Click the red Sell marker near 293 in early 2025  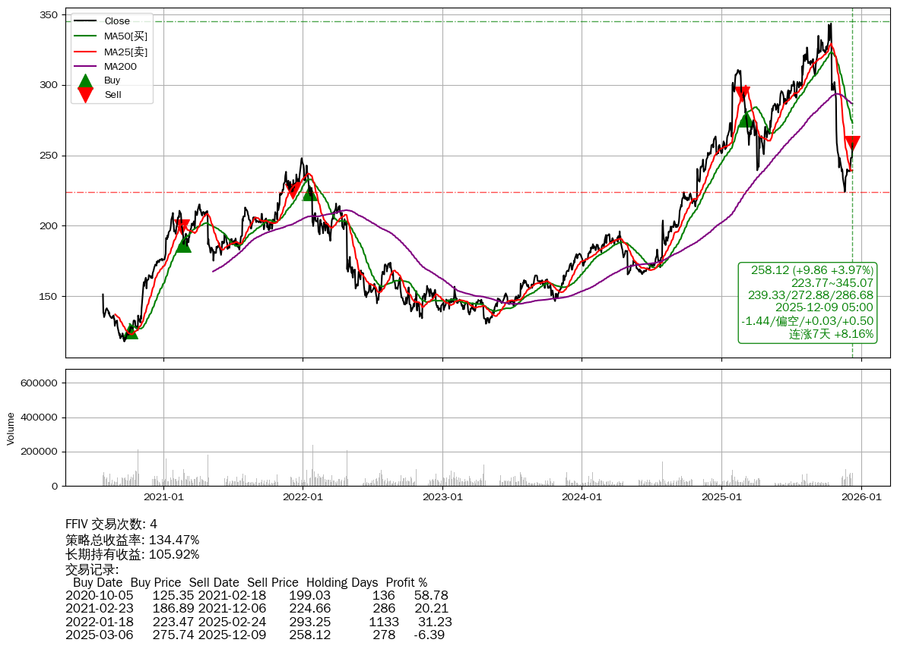pyautogui.click(x=743, y=93)
